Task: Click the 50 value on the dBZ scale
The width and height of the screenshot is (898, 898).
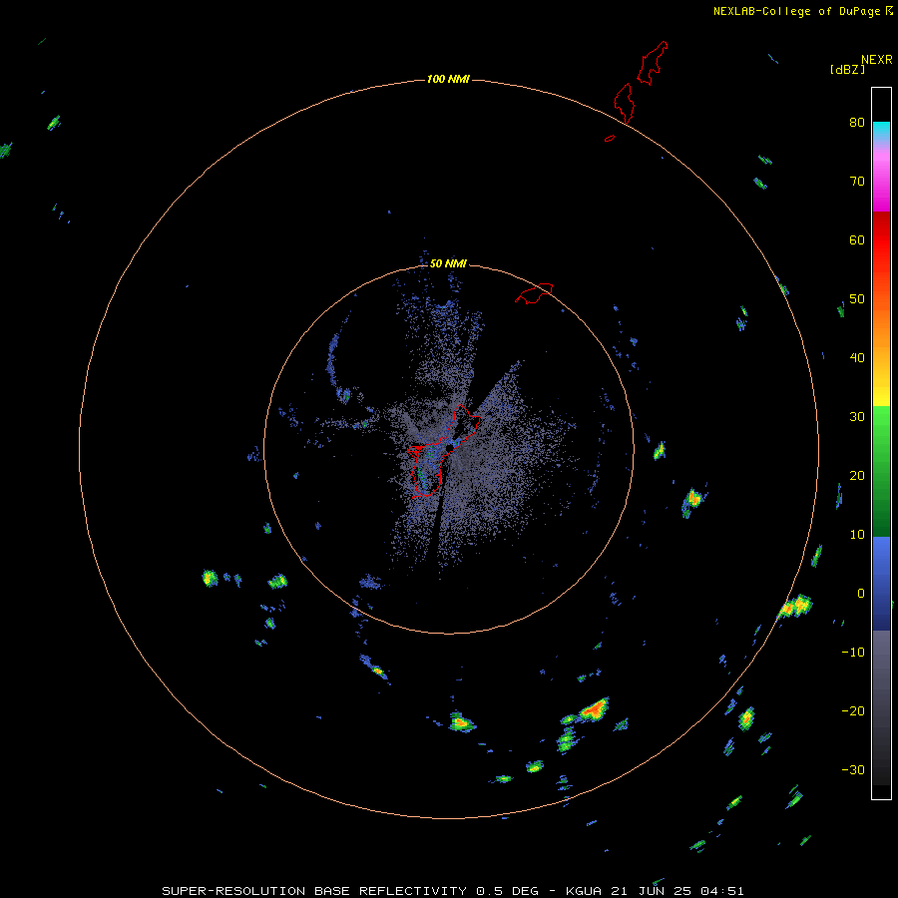Action: [x=857, y=299]
